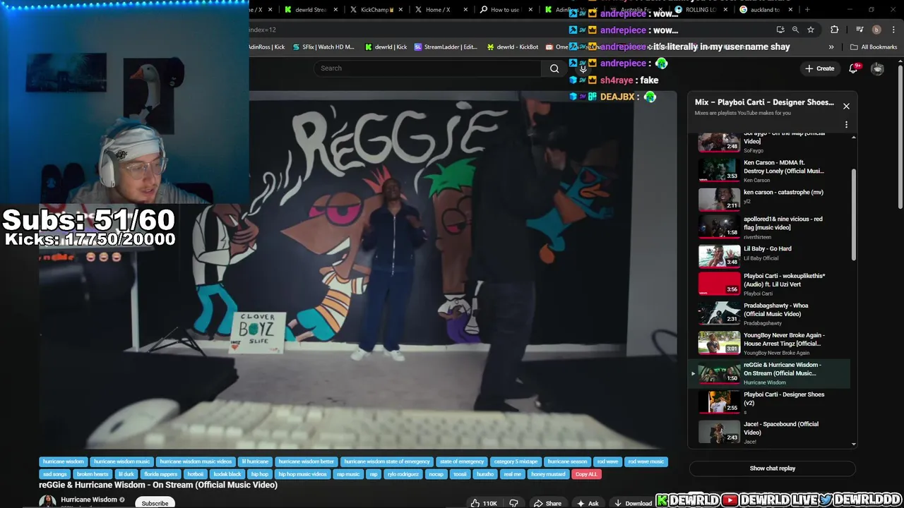The height and width of the screenshot is (508, 904).
Task: Click the Ask button below the video
Action: pos(588,503)
